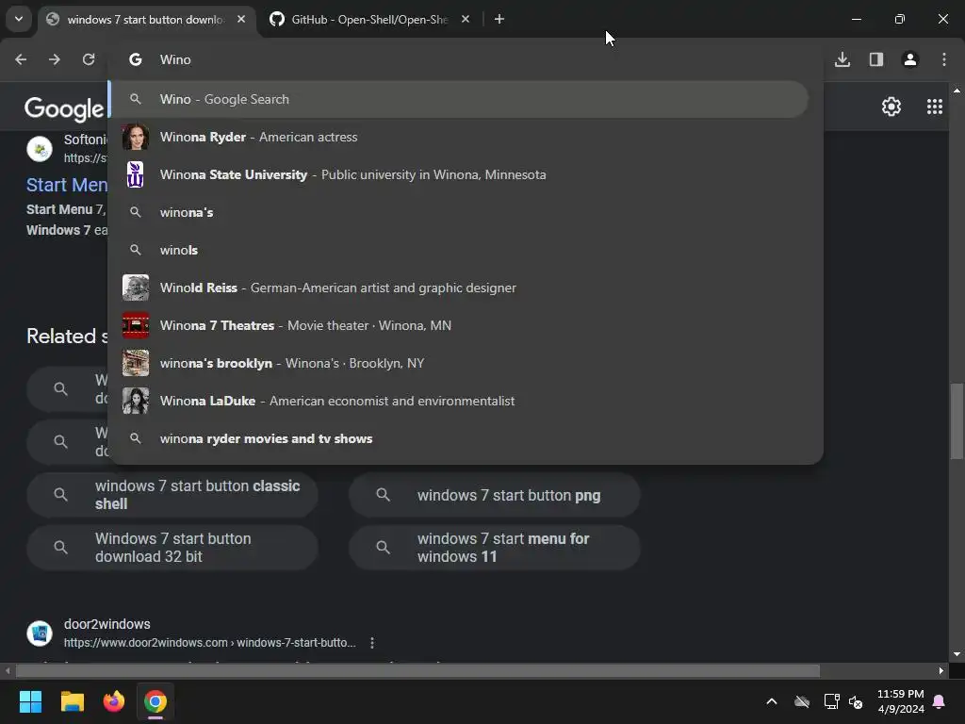Image resolution: width=965 pixels, height=724 pixels.
Task: Open door2windows result three-dot options
Action: pos(371,643)
